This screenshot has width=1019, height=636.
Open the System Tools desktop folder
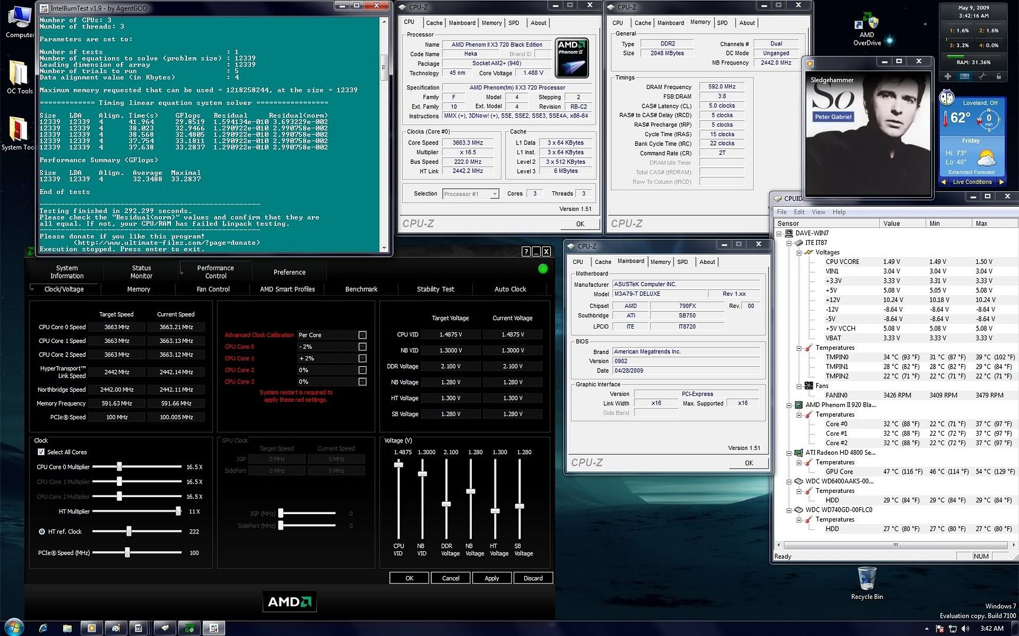point(18,133)
